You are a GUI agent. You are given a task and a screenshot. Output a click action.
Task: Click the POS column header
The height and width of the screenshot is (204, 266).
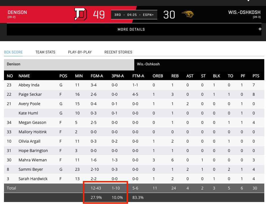[x=63, y=76]
